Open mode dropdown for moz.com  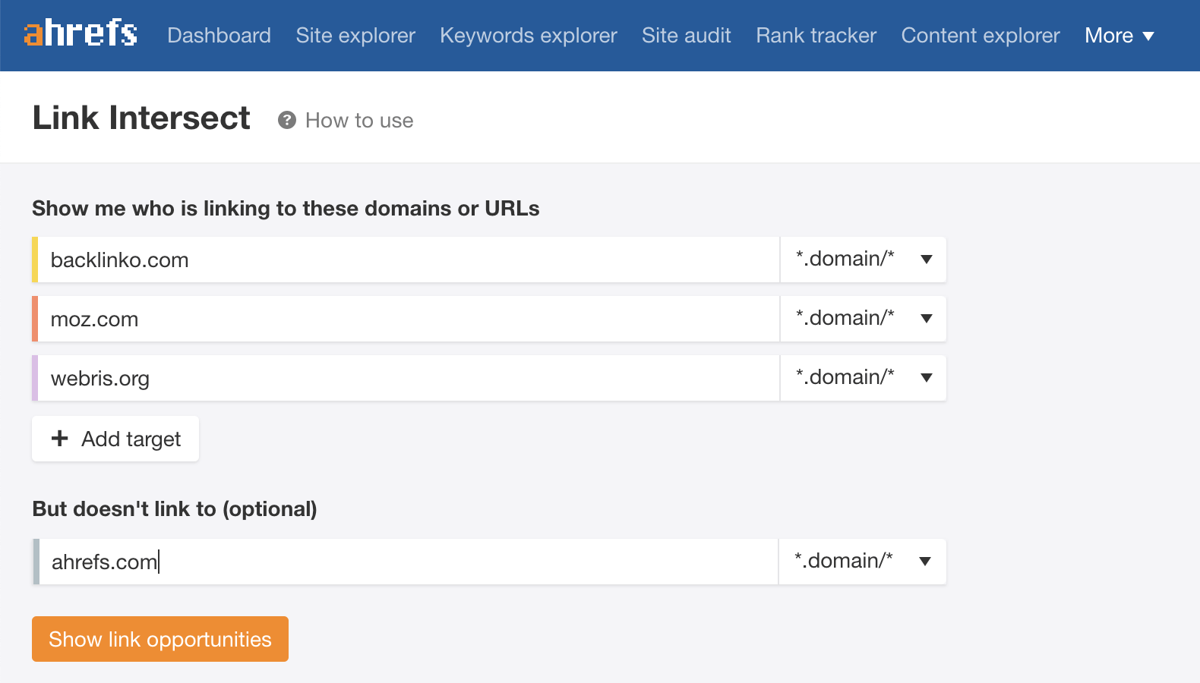click(x=864, y=319)
